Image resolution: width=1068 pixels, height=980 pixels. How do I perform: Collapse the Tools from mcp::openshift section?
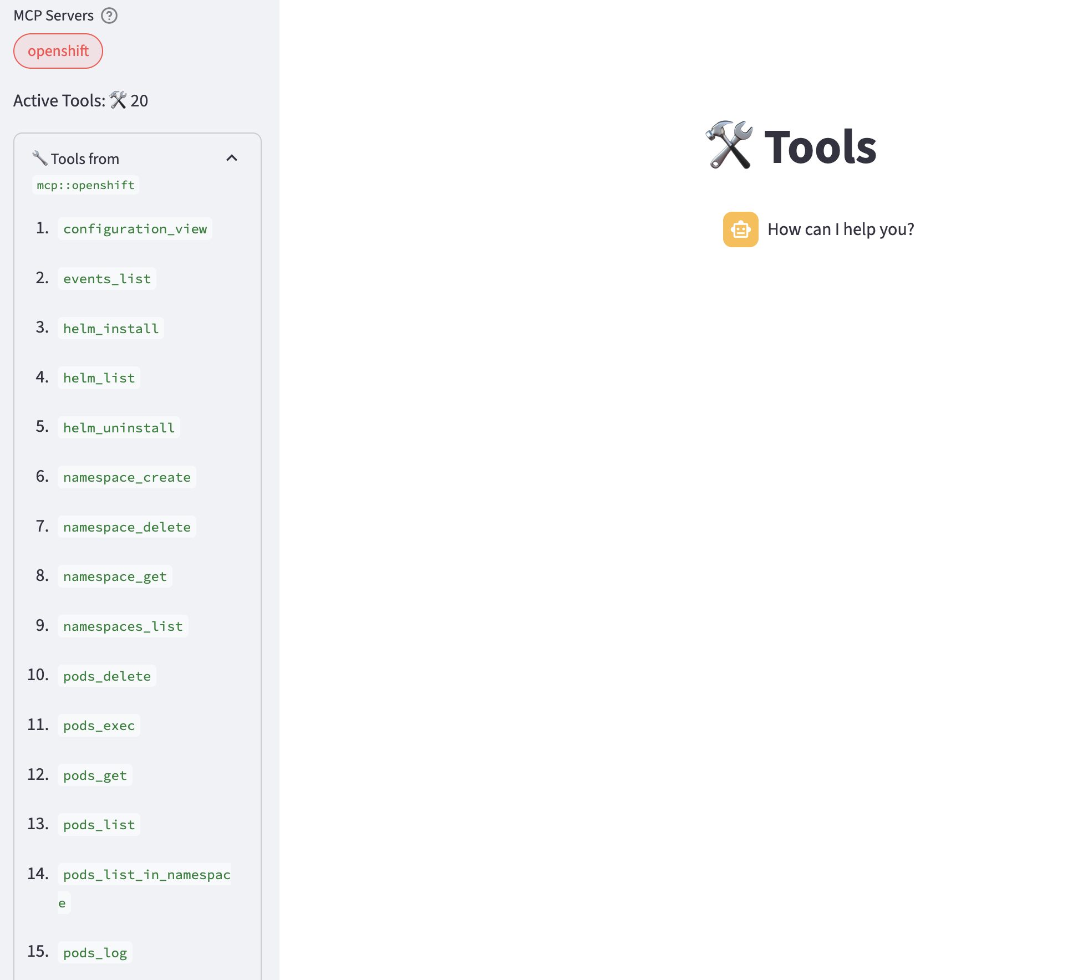(x=232, y=158)
